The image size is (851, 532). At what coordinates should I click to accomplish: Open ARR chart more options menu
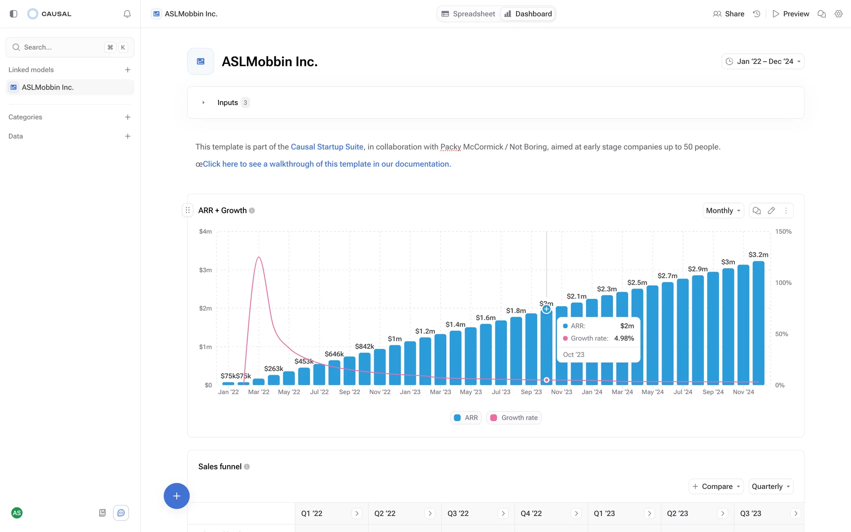pyautogui.click(x=786, y=211)
